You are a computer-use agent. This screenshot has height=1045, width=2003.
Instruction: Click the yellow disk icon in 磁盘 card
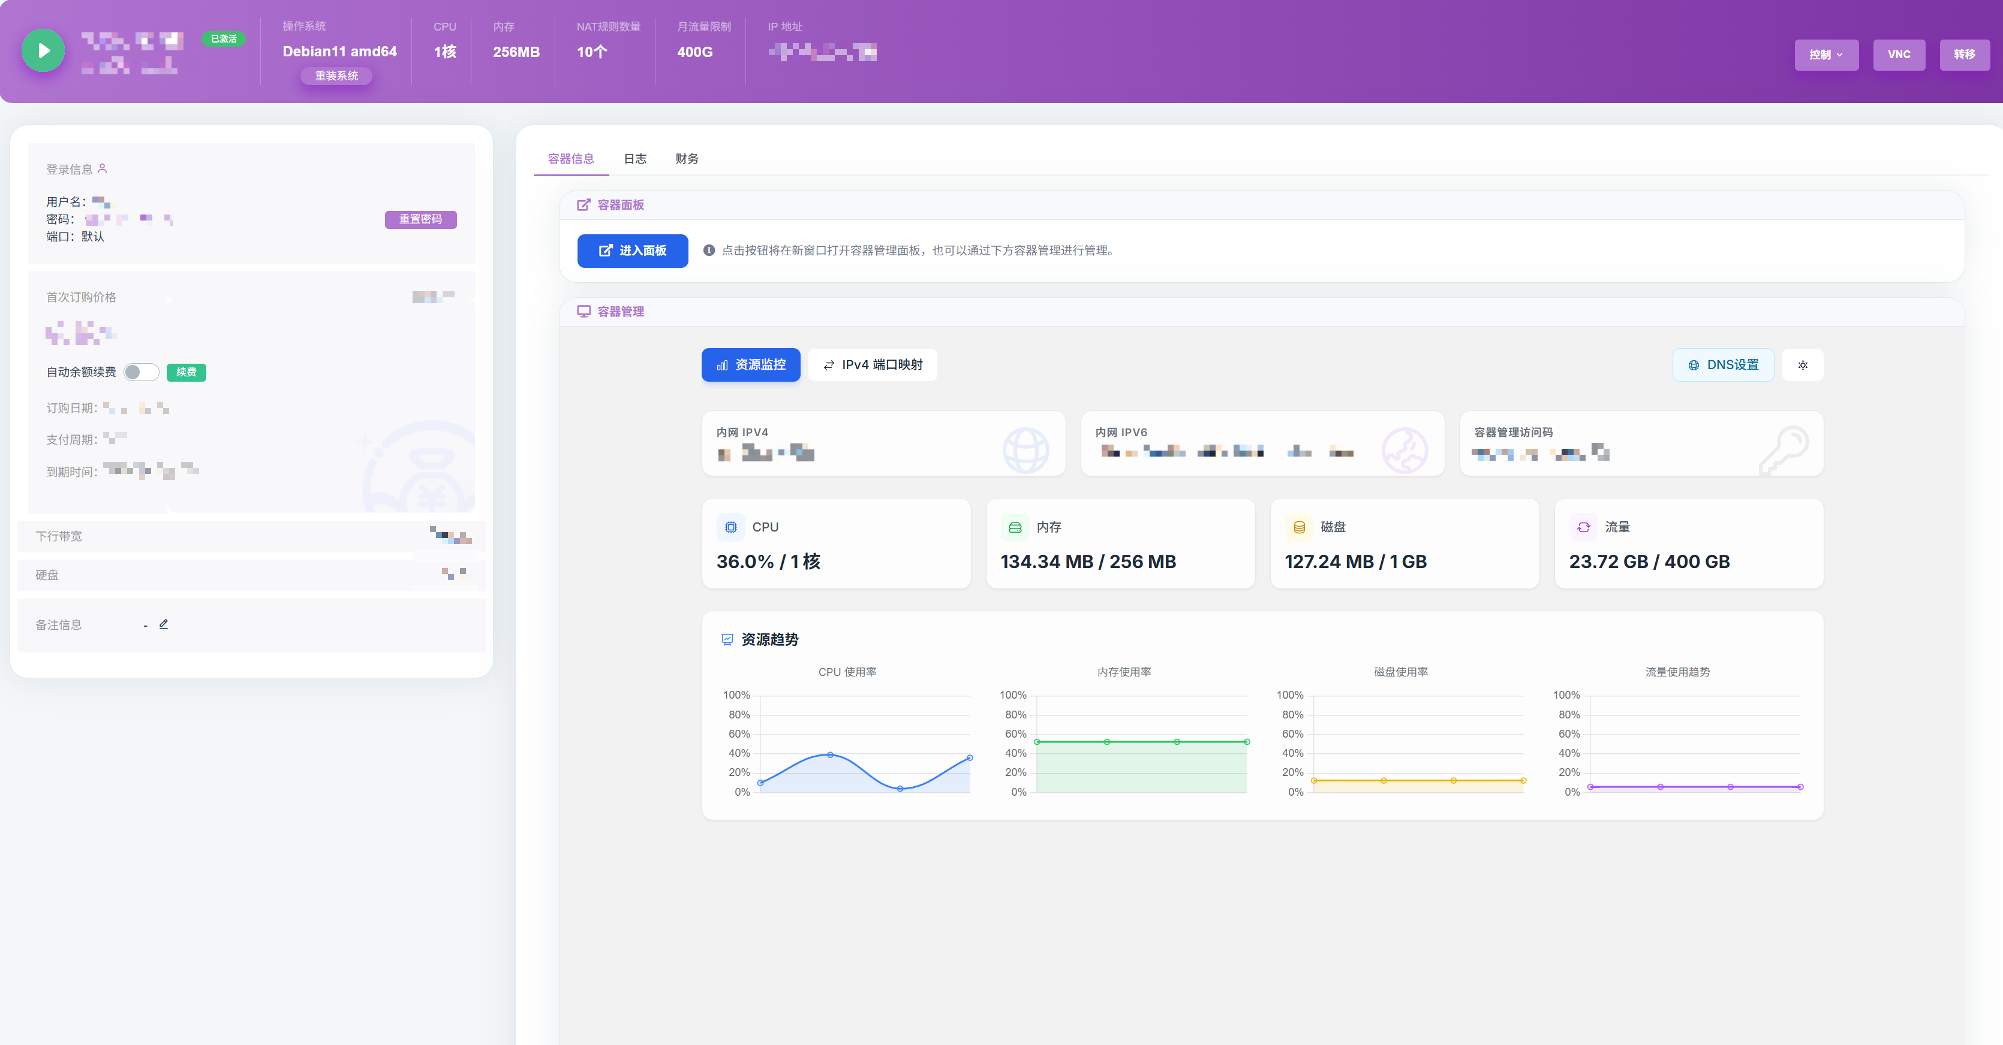point(1298,527)
